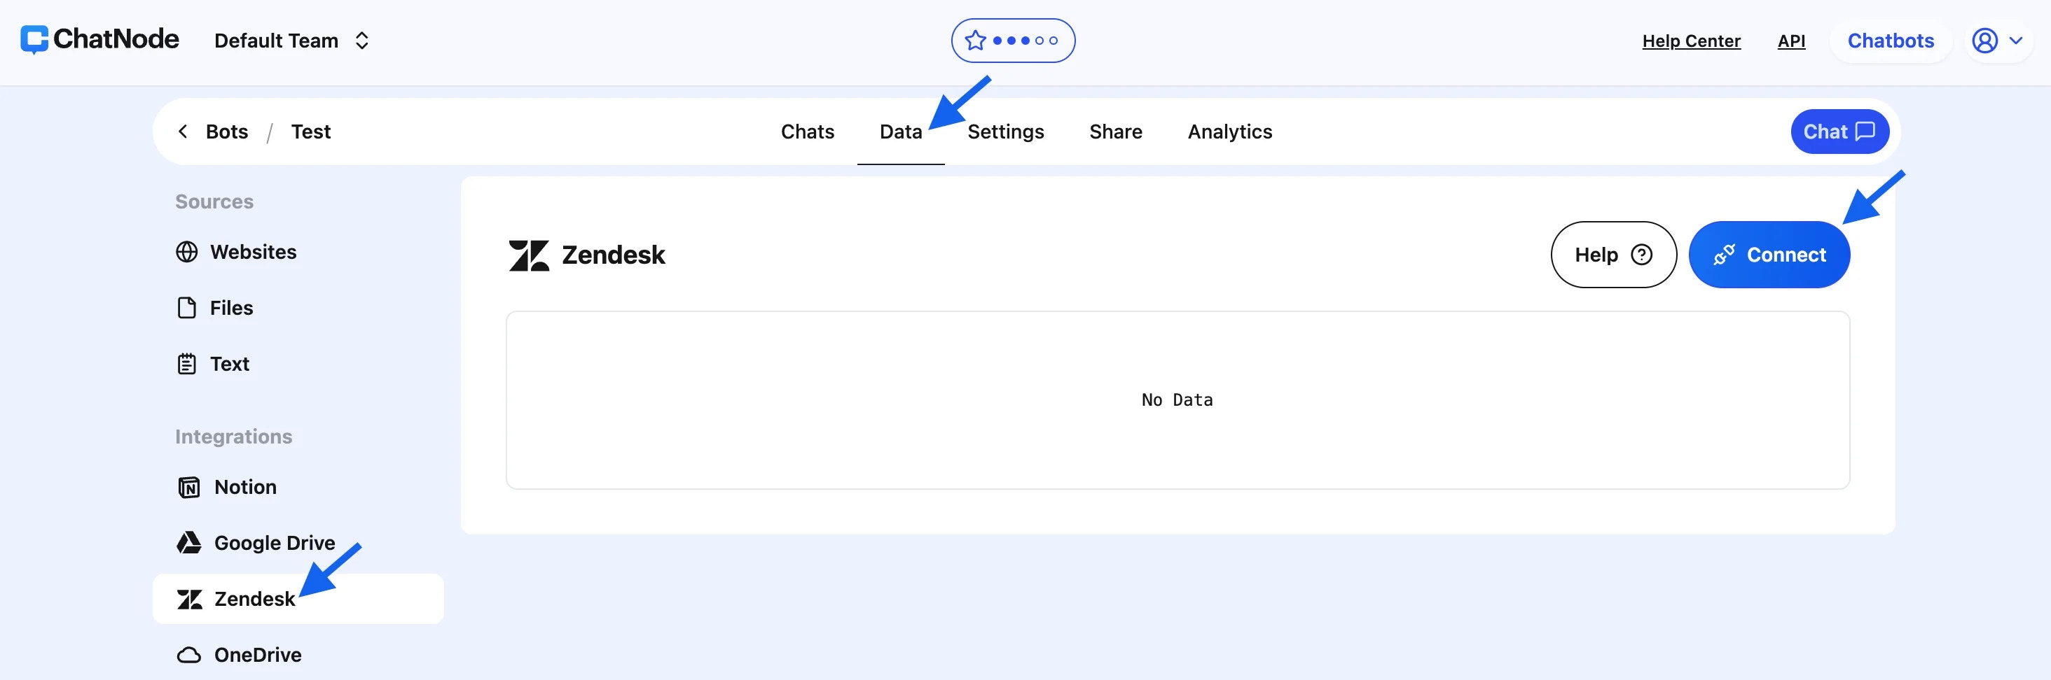This screenshot has width=2051, height=680.
Task: Select the Text source icon
Action: pyautogui.click(x=188, y=364)
